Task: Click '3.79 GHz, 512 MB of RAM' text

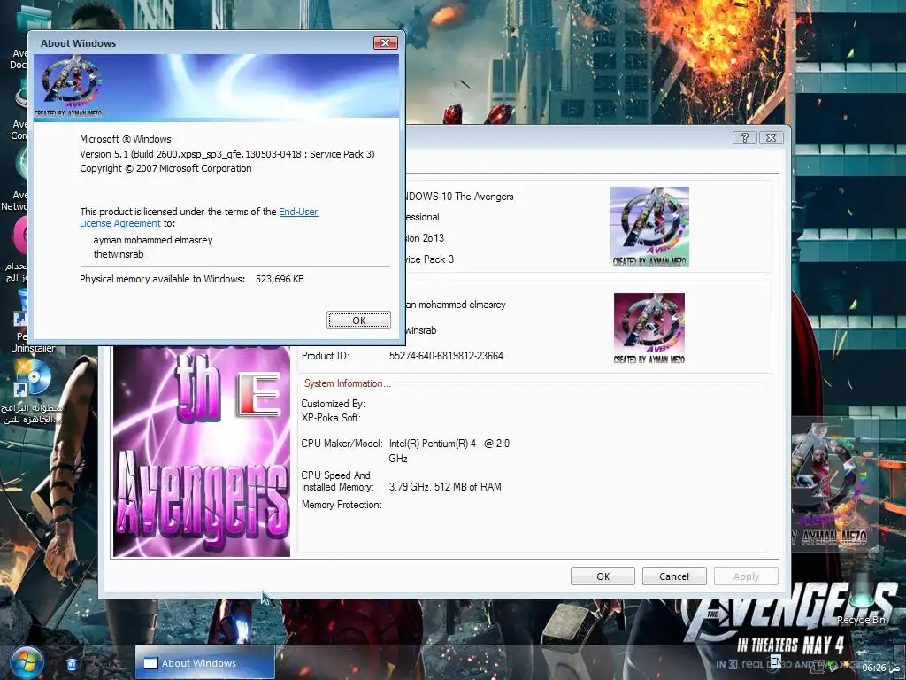Action: point(445,487)
